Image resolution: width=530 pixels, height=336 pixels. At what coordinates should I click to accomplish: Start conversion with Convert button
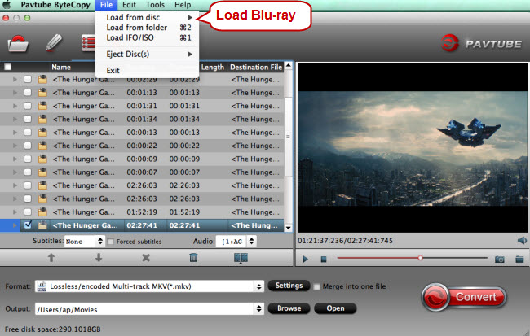[x=464, y=297]
